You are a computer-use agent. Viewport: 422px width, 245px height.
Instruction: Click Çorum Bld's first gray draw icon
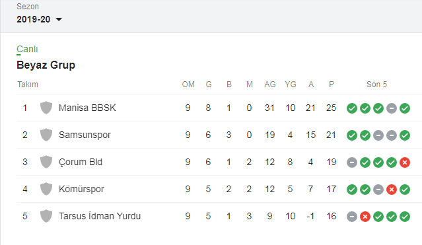352,162
